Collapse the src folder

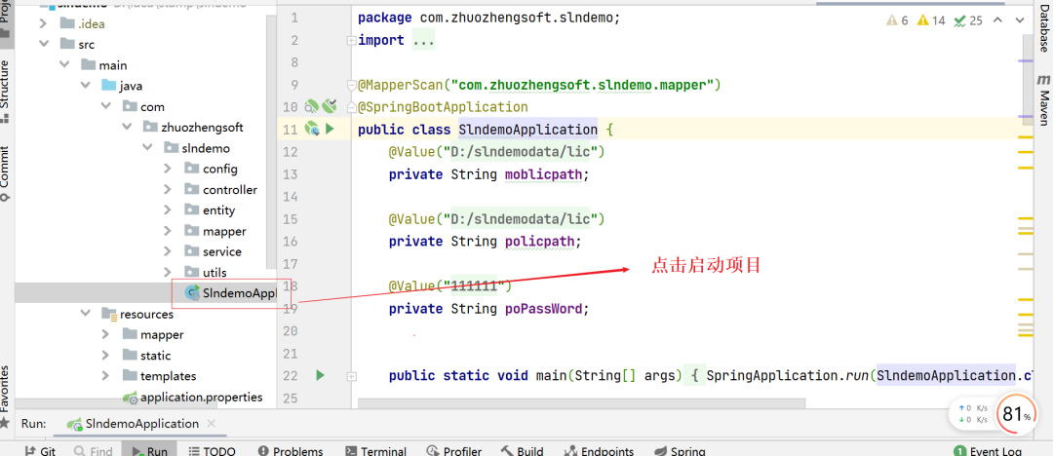tap(44, 44)
